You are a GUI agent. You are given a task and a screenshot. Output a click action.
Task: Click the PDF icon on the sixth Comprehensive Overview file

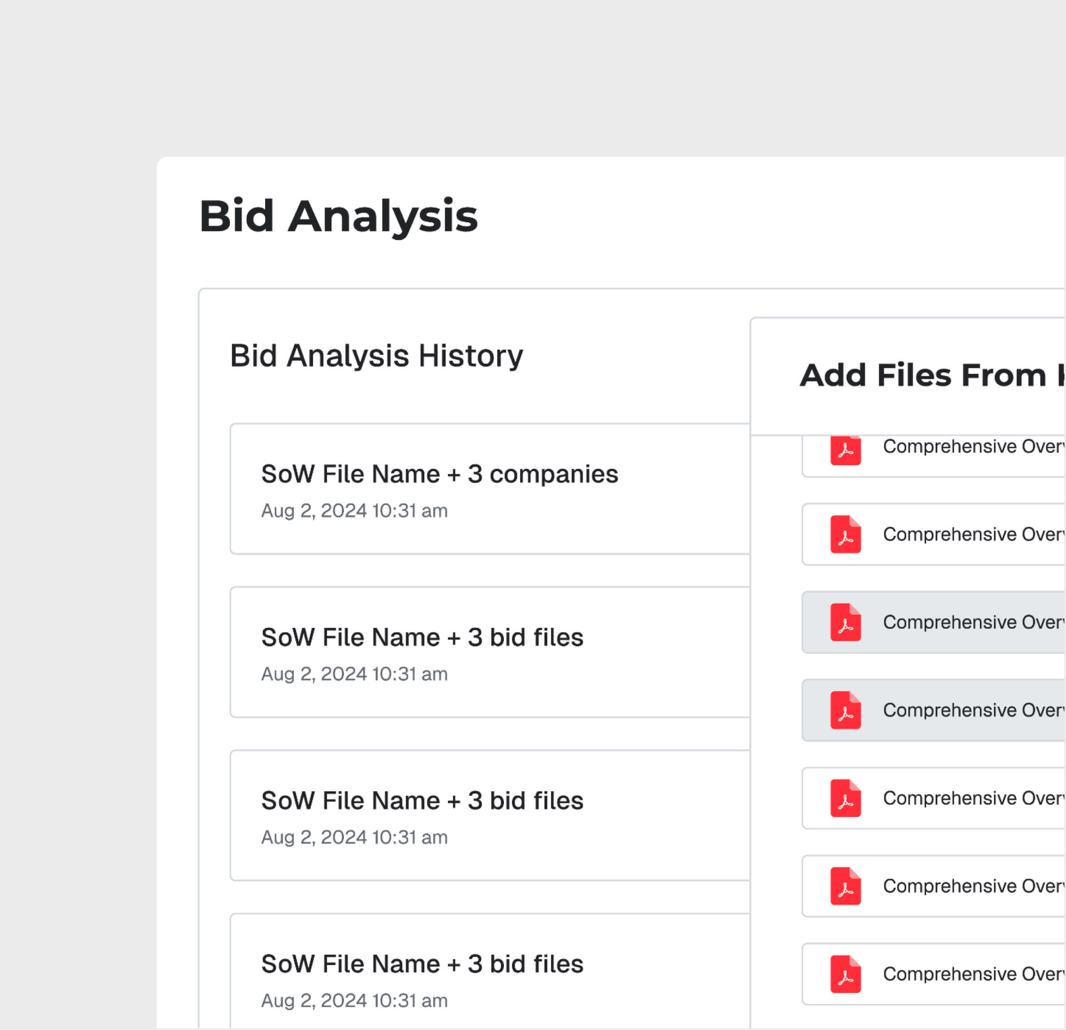pyautogui.click(x=845, y=886)
